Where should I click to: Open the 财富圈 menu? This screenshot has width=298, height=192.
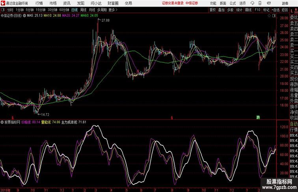click(113, 3)
